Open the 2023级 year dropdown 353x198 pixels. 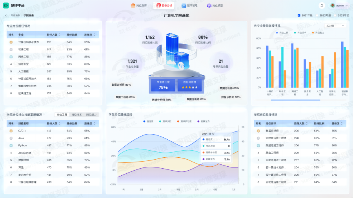pos(335,25)
